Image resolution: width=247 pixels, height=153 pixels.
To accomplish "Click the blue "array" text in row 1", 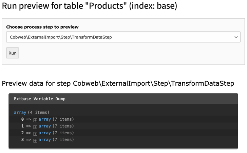I will pyautogui.click(x=44, y=126).
